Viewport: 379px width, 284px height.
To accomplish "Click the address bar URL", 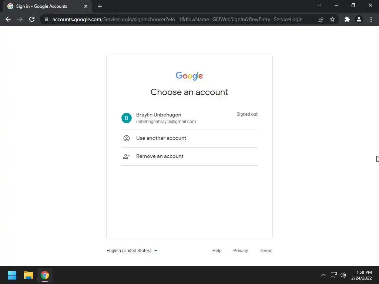I will click(177, 19).
